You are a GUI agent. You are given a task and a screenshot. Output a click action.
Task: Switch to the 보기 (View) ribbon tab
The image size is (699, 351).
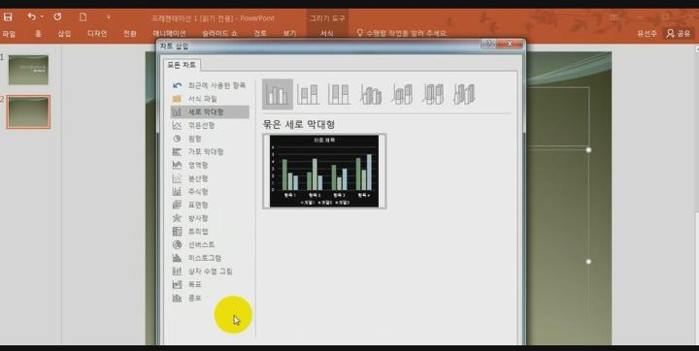pyautogui.click(x=289, y=33)
